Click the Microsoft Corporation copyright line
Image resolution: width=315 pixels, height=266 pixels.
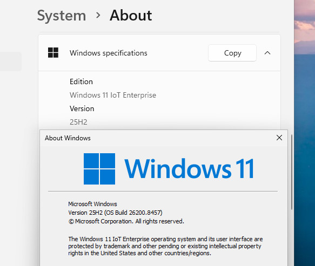tap(126, 221)
